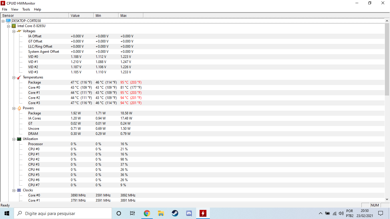Viewport: 390px width, 219px height.
Task: Collapse the DESKTOP-CORTG58 tree node
Action: pos(3,21)
